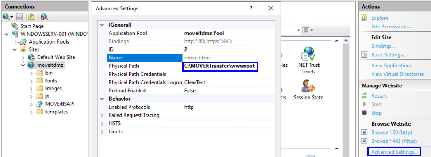Click the View Virtual Directories link
This screenshot has height=157, width=431.
pos(398,74)
